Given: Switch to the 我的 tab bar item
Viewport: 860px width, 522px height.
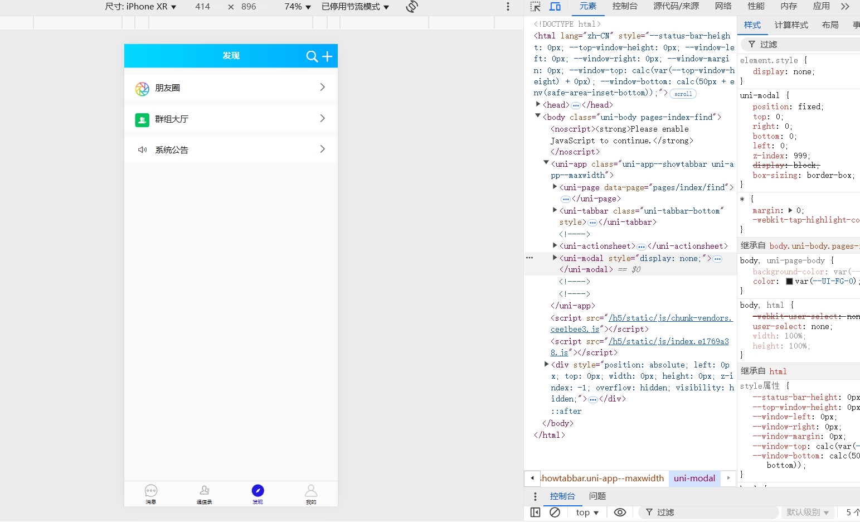Looking at the screenshot, I should click(x=311, y=494).
